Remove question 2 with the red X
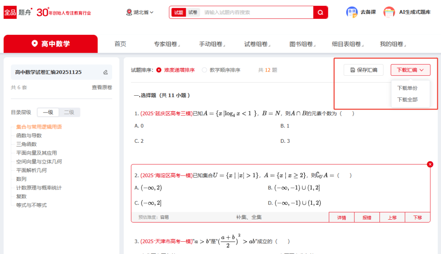The height and width of the screenshot is (254, 441). [430, 164]
